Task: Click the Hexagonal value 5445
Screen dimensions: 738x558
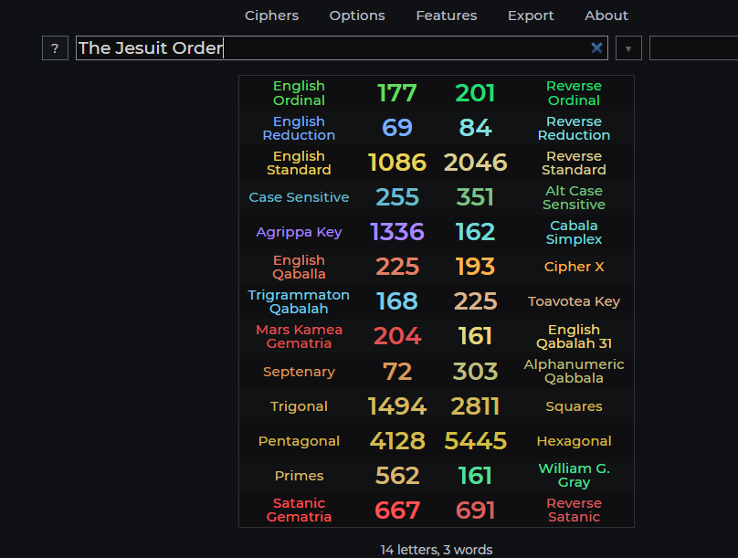Action: 475,441
